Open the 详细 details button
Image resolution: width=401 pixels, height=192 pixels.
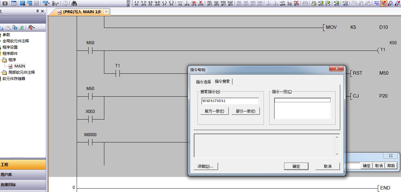[206, 166]
